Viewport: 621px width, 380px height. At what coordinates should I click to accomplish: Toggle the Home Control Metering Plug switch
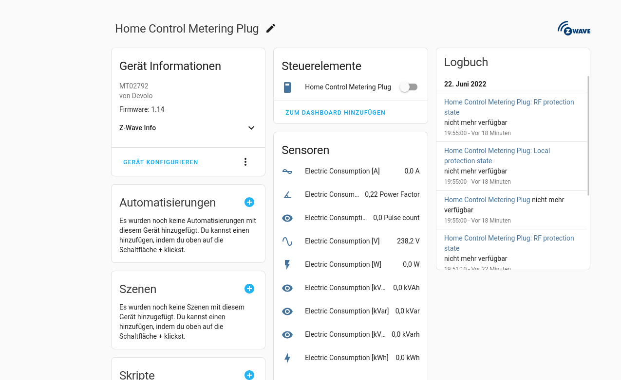[x=408, y=86]
